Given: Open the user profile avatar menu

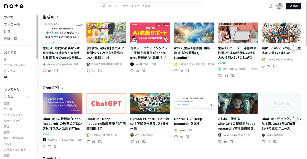Looking at the screenshot, I should click(279, 6).
